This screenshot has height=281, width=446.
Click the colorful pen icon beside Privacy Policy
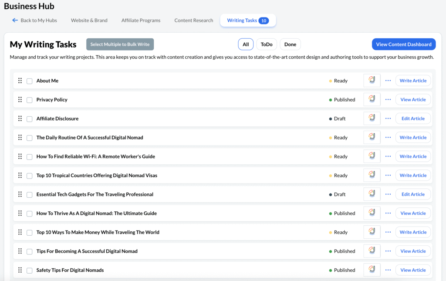click(x=372, y=99)
